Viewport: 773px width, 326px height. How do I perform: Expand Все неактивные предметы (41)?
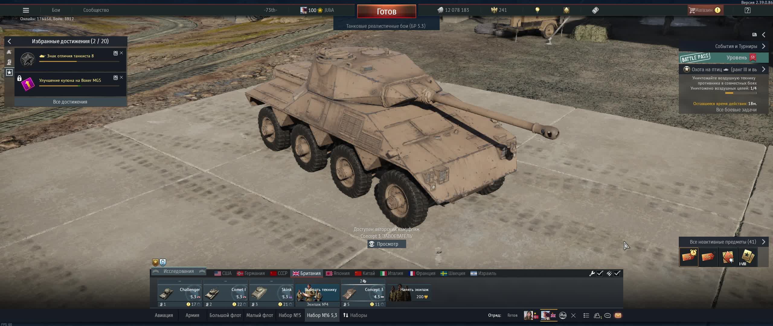coord(764,242)
